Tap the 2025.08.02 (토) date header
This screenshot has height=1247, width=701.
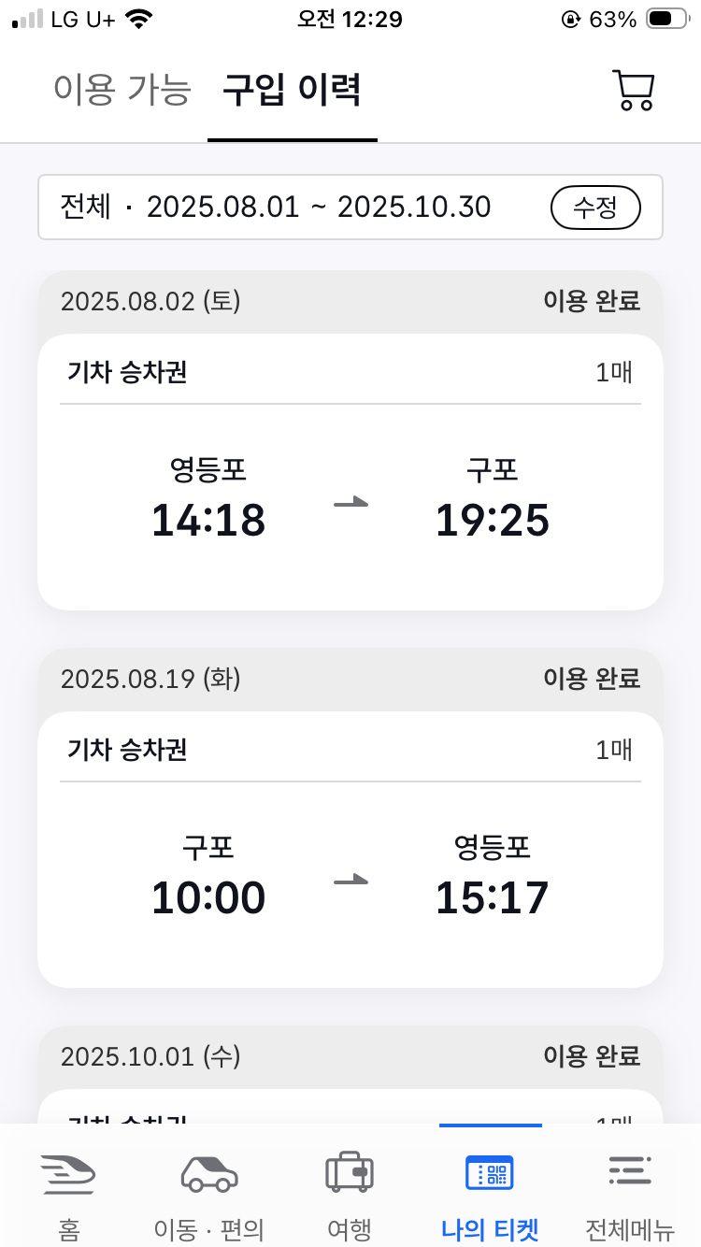coord(150,301)
